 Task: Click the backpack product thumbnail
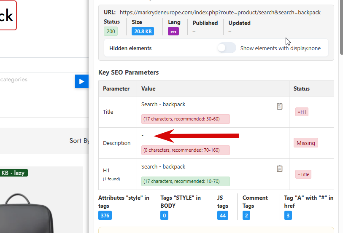click(26, 213)
